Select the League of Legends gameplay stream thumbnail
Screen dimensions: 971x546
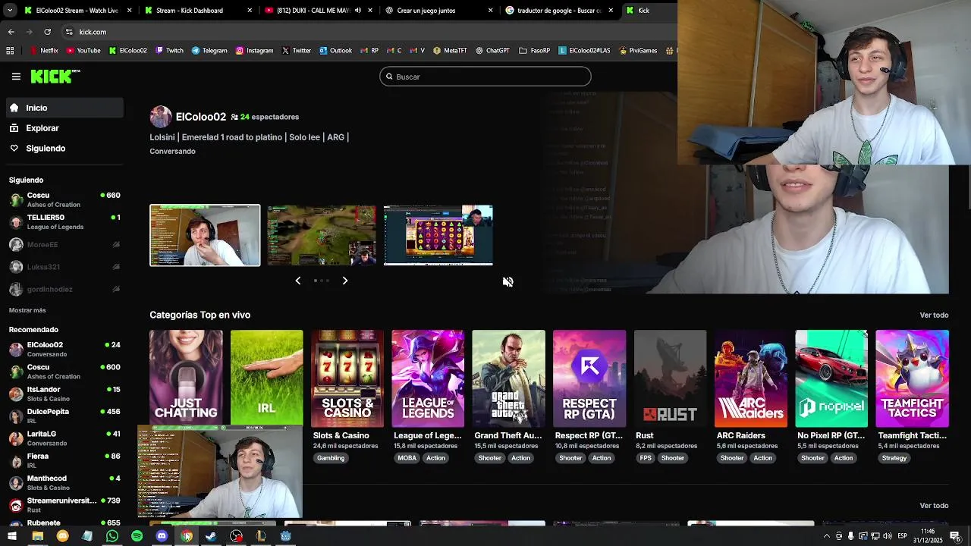322,235
